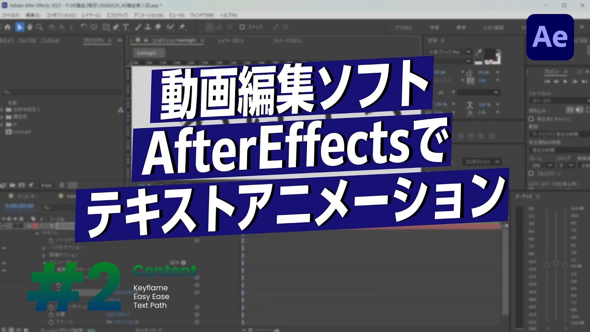This screenshot has width=590, height=332.
Task: Expand the パスのオプション group
Action: pyautogui.click(x=45, y=248)
